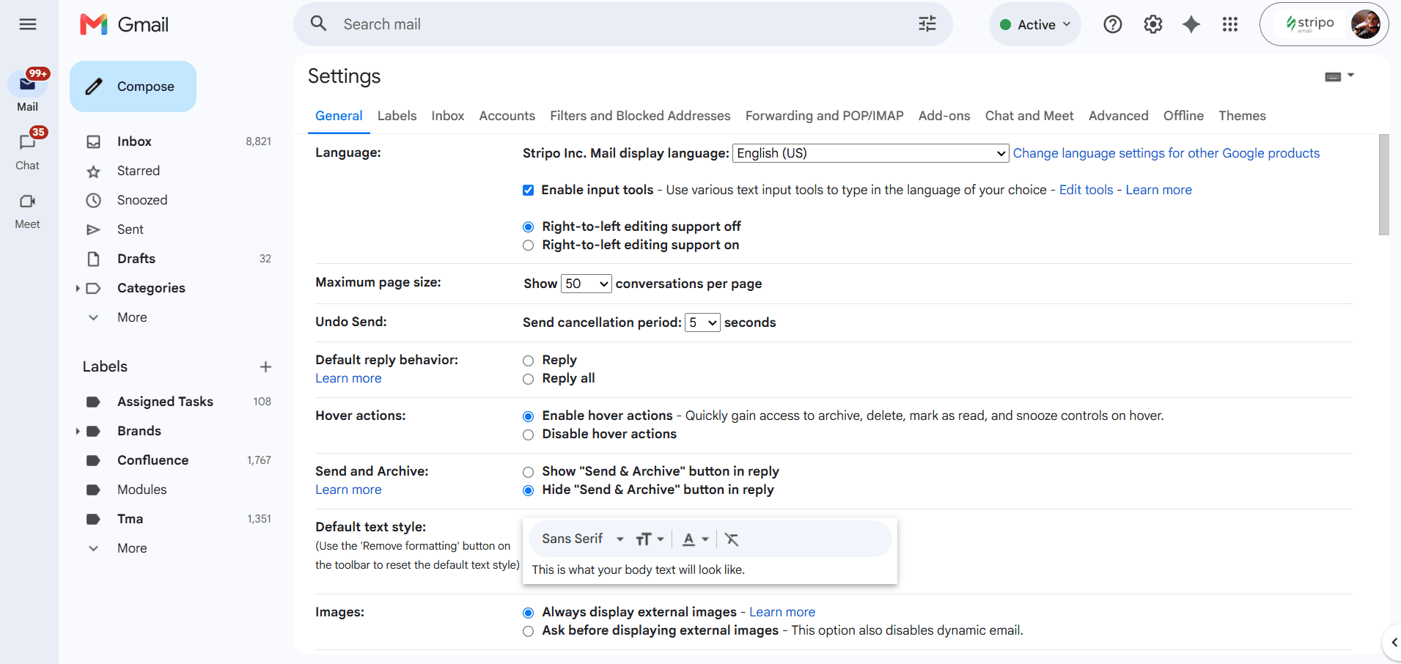Switch to the Labels settings tab
Image resolution: width=1401 pixels, height=664 pixels.
pyautogui.click(x=397, y=116)
